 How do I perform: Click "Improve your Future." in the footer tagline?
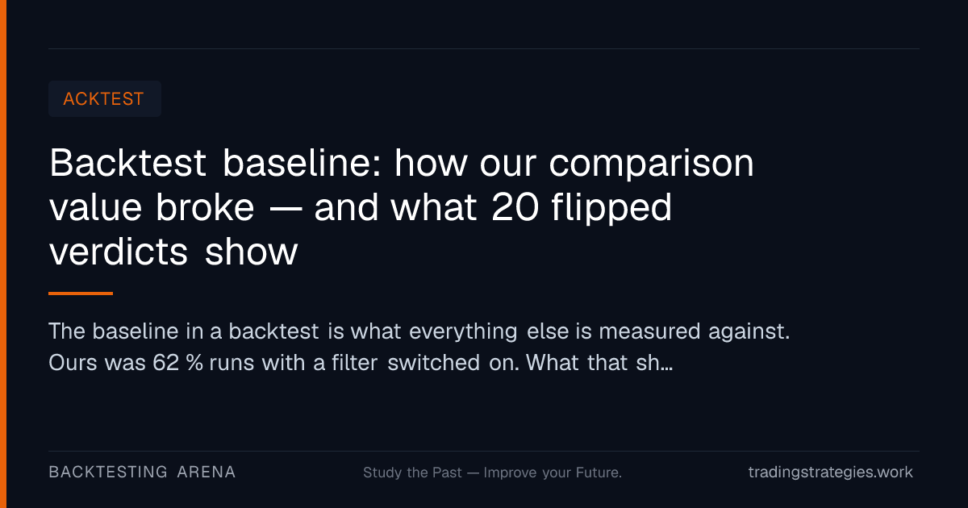(x=553, y=473)
